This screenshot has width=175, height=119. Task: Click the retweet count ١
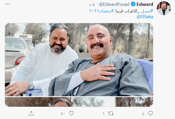(103, 114)
